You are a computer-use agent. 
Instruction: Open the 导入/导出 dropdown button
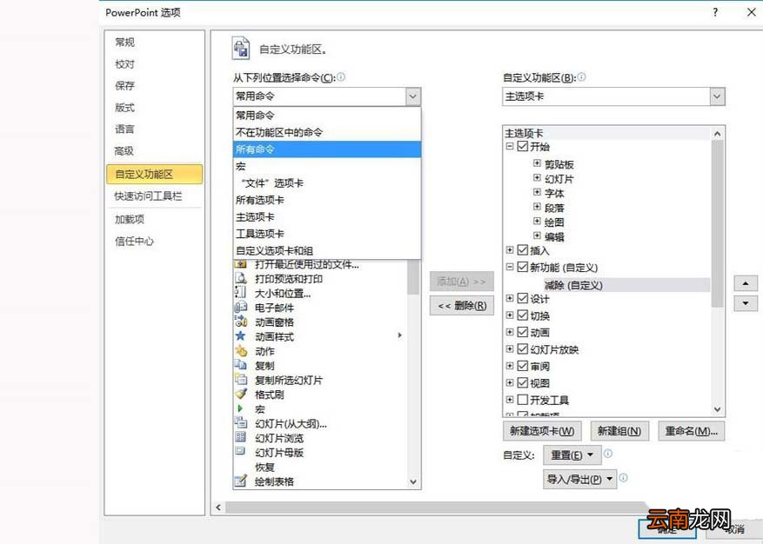pos(580,480)
